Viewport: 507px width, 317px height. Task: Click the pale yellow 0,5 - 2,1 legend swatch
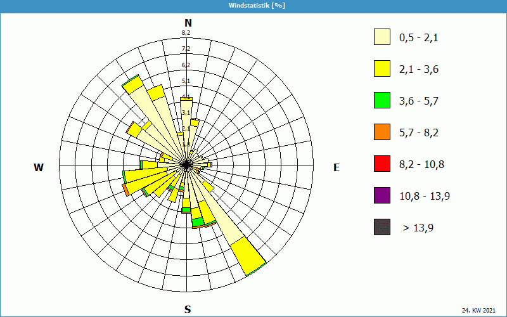[382, 37]
